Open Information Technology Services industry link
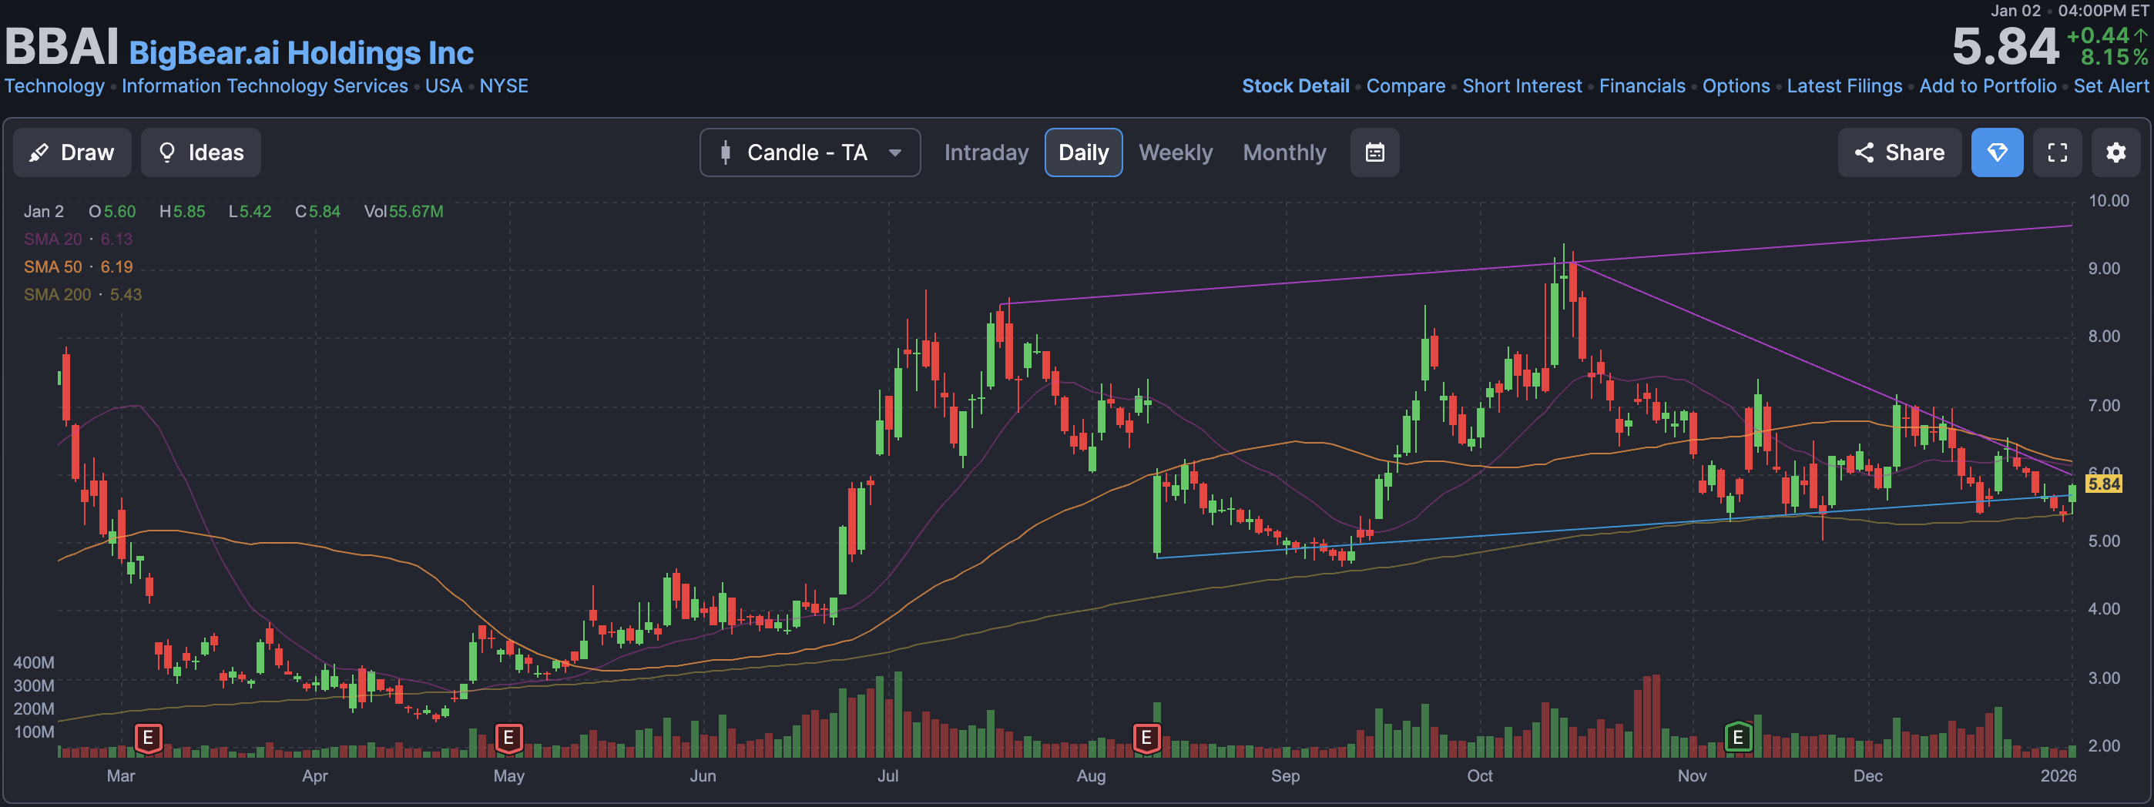2154x807 pixels. [265, 86]
